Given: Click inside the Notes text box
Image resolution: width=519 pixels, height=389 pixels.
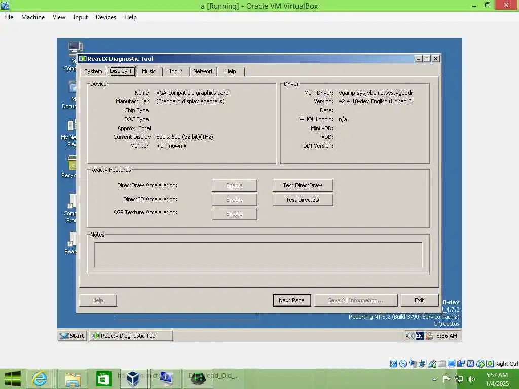Looking at the screenshot, I should coord(258,255).
